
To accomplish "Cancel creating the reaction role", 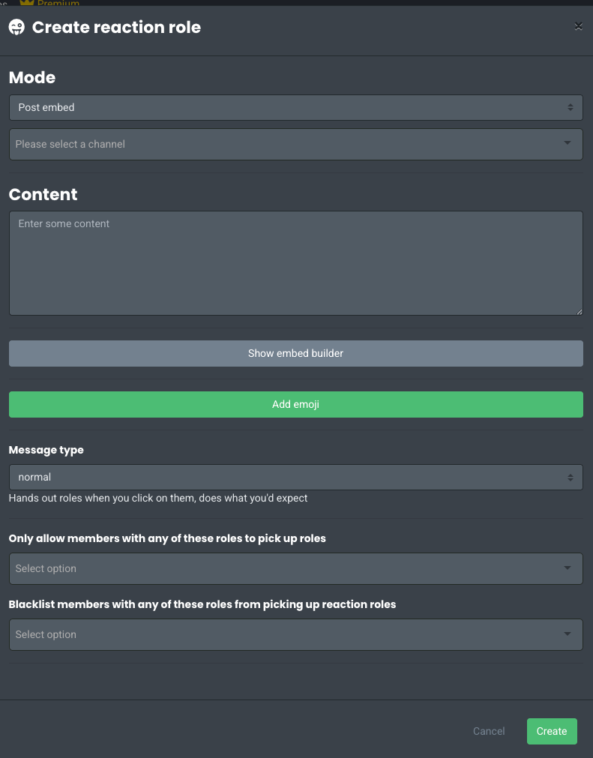I will coord(489,731).
